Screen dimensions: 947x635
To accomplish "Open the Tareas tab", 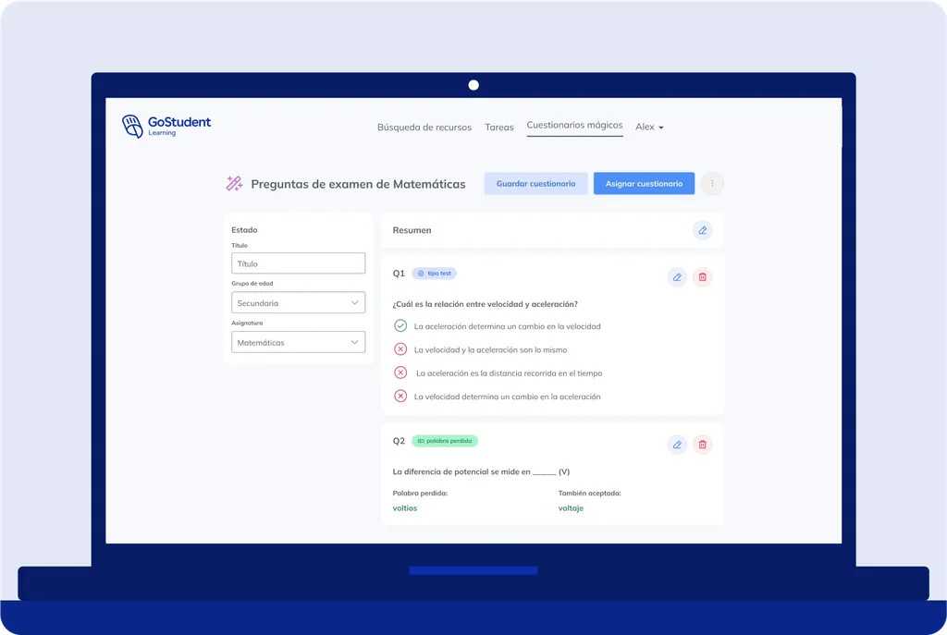I will (498, 128).
